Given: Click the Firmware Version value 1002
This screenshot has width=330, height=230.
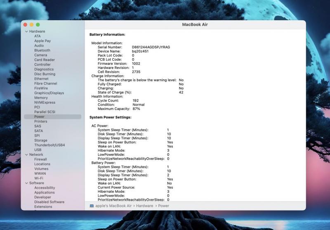Looking at the screenshot, I should 136,64.
